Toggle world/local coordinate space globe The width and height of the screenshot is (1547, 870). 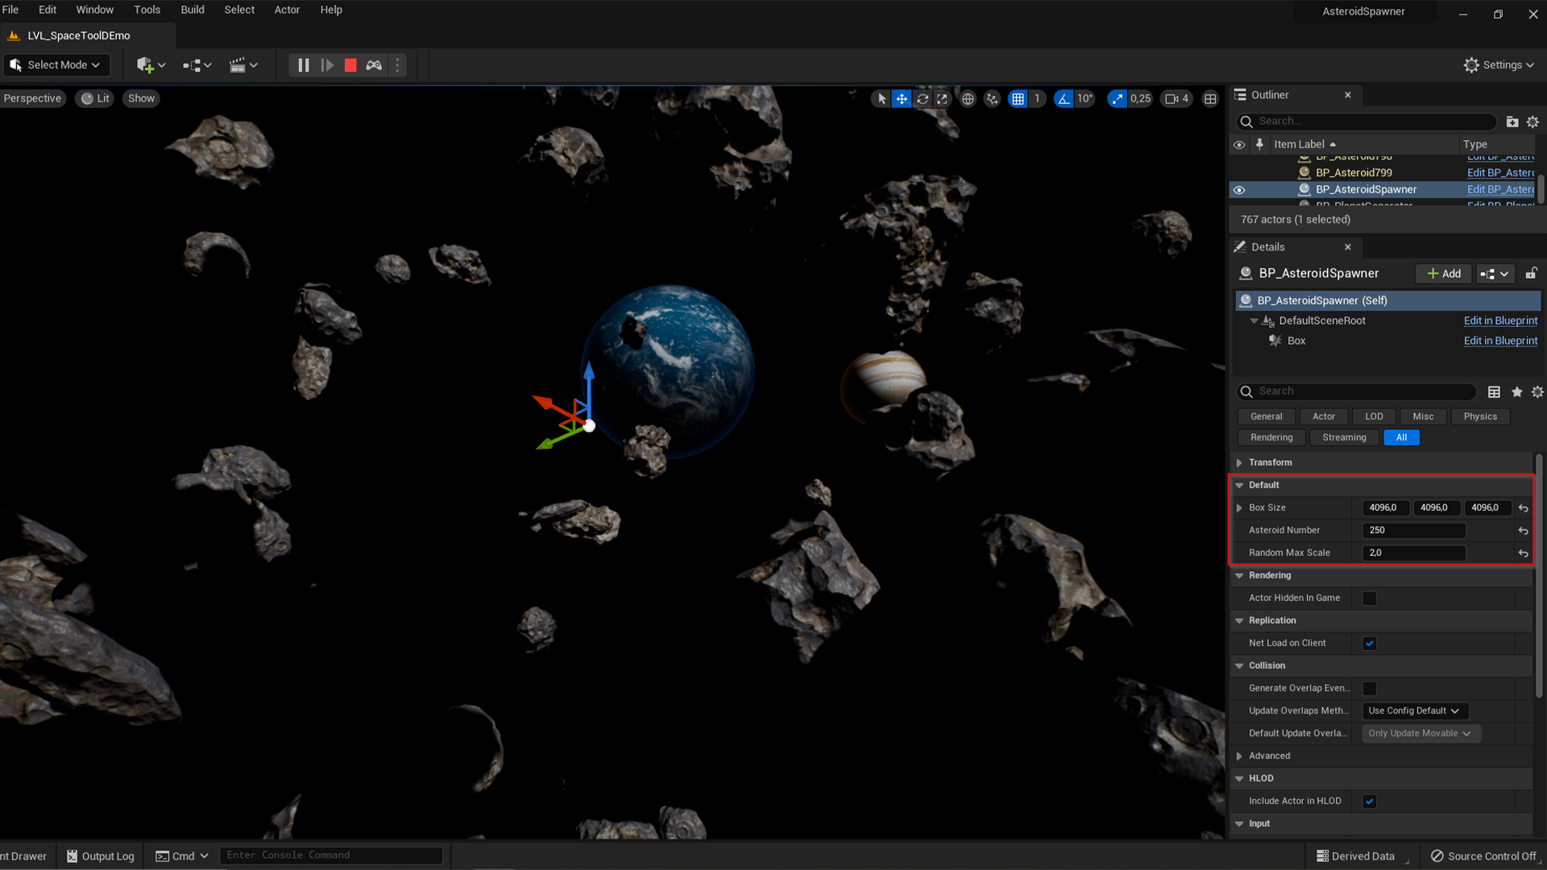(968, 98)
